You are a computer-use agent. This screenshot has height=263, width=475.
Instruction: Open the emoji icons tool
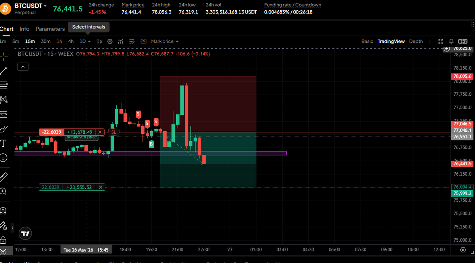tap(3, 157)
